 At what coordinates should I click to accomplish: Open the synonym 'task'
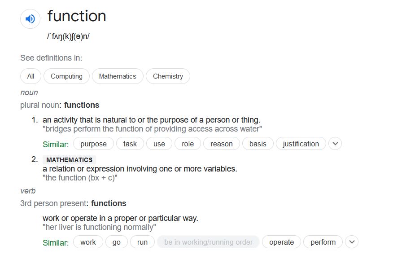click(x=130, y=144)
